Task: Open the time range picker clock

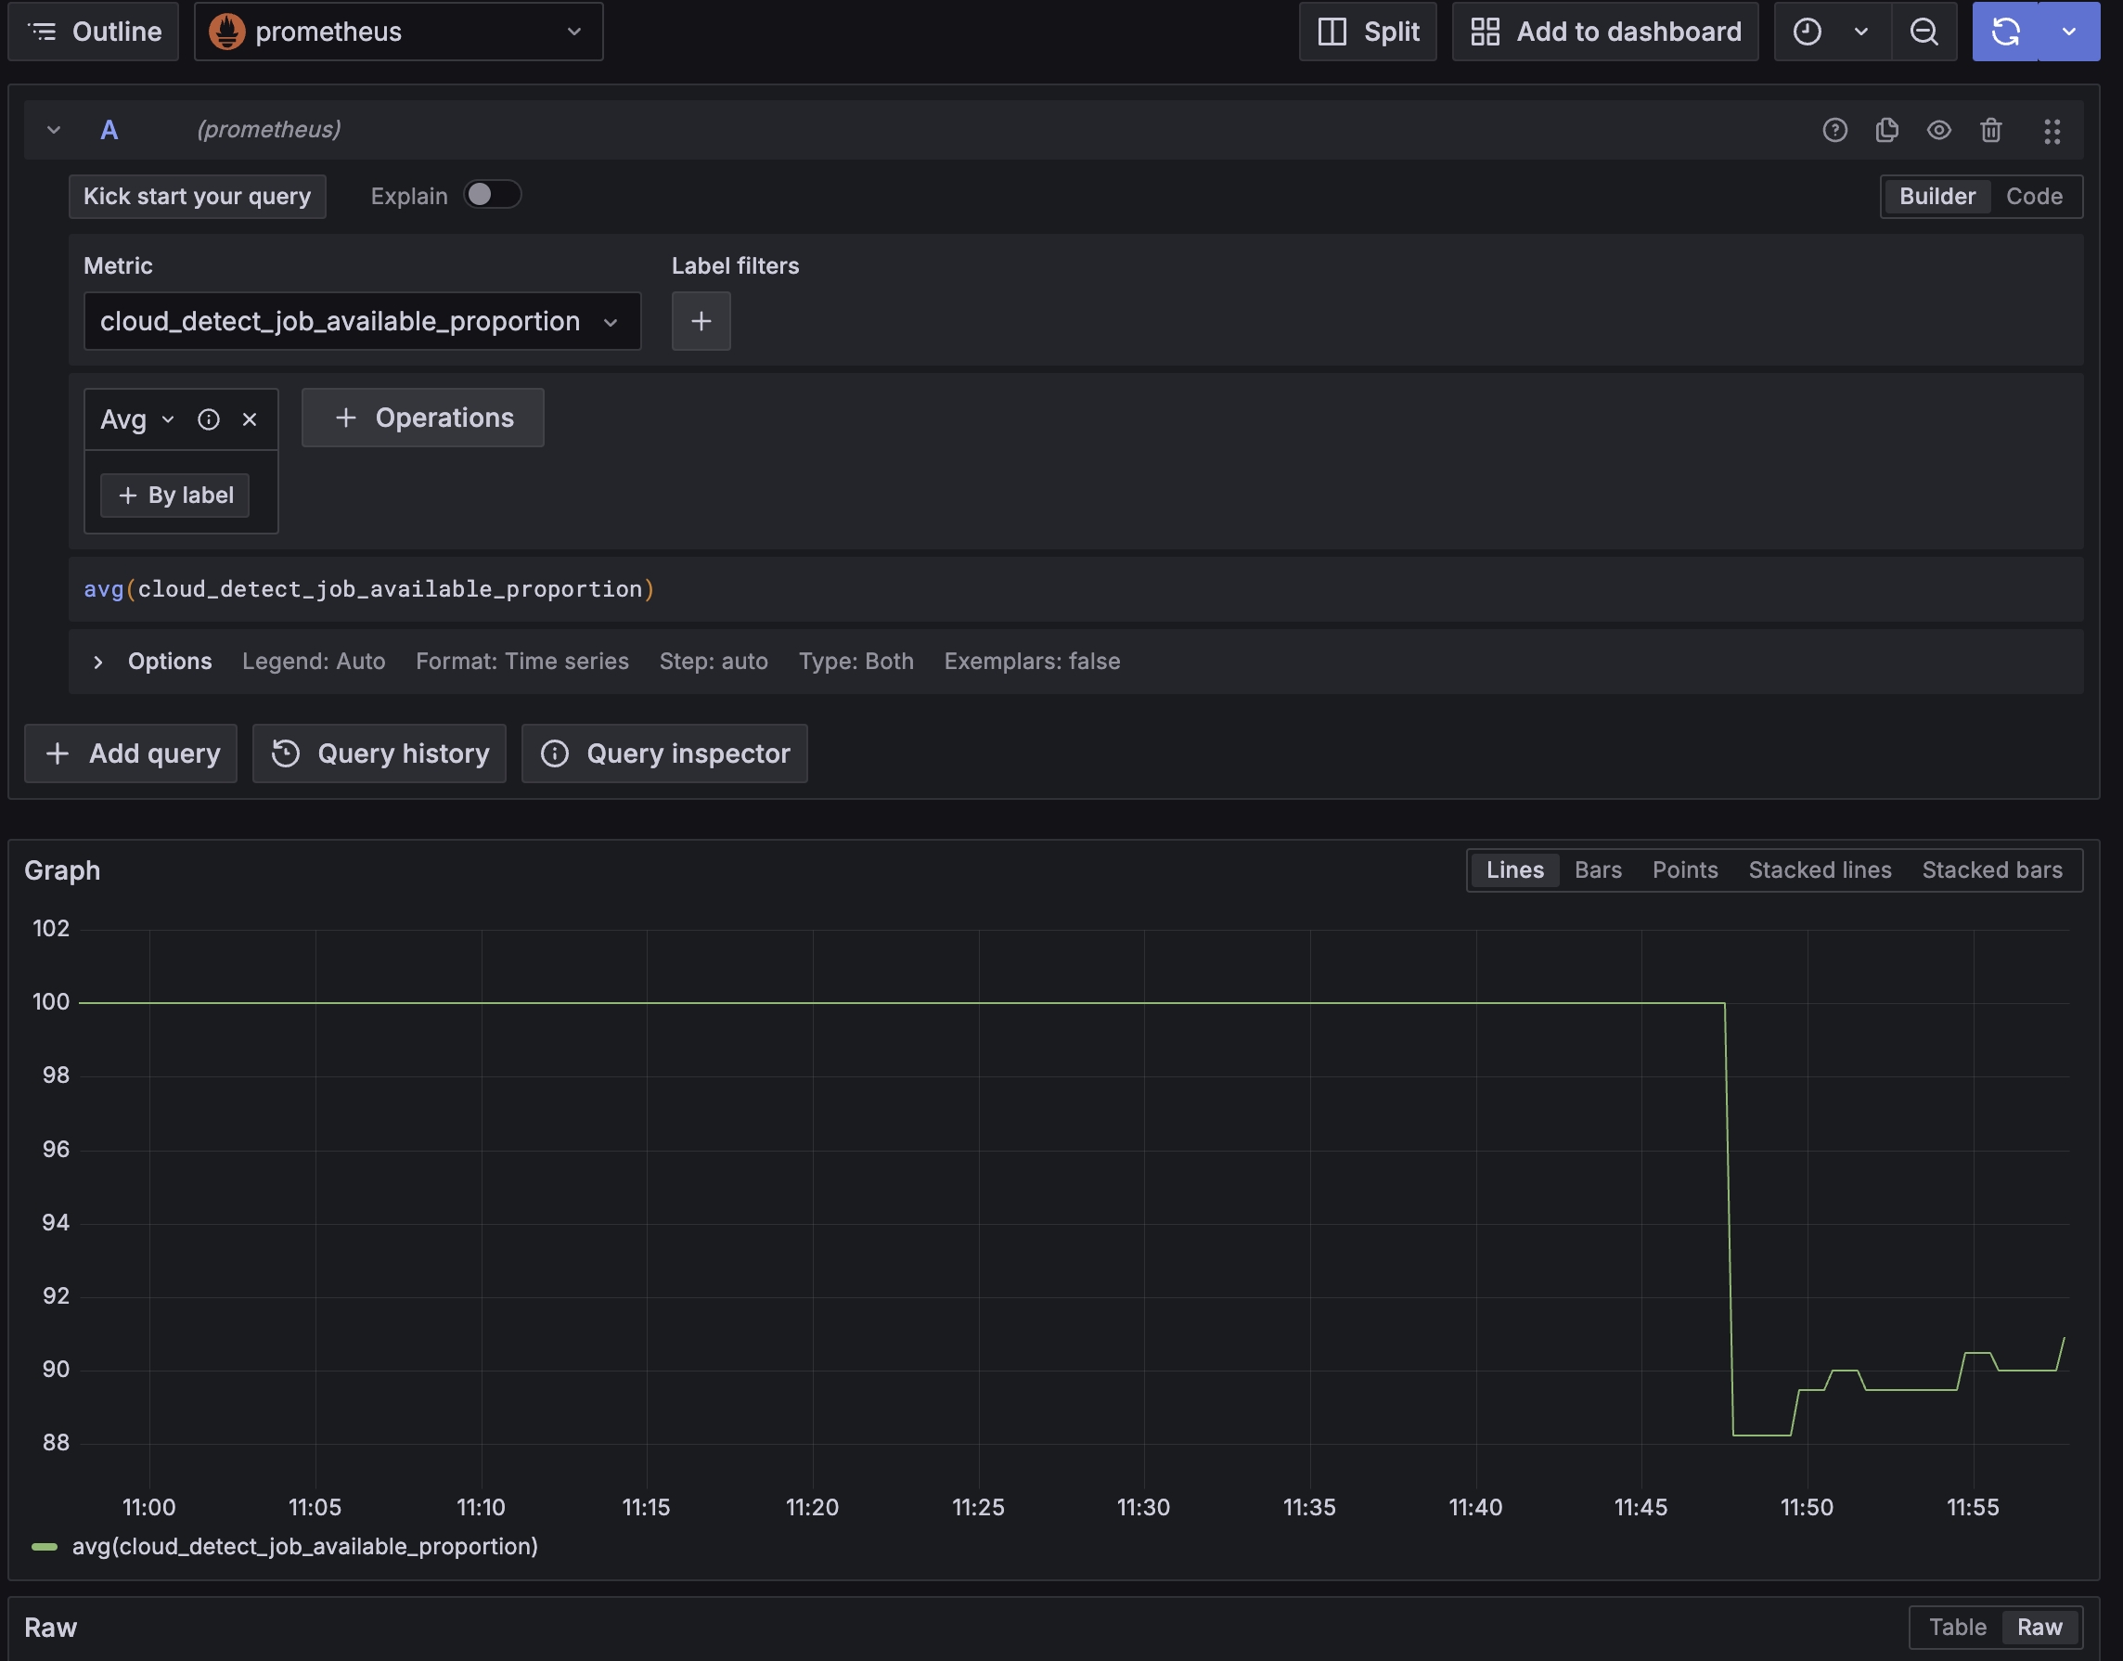Action: coord(1807,32)
